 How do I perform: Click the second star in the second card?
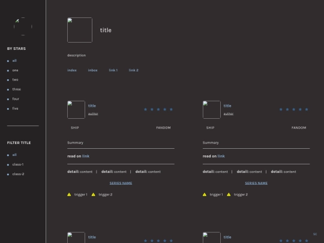tap(287, 109)
